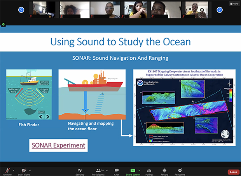
Task: Open the Chat panel
Action: [x=117, y=171]
